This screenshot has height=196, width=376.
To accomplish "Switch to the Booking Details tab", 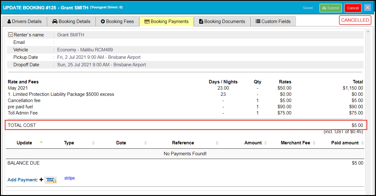I will (x=71, y=21).
